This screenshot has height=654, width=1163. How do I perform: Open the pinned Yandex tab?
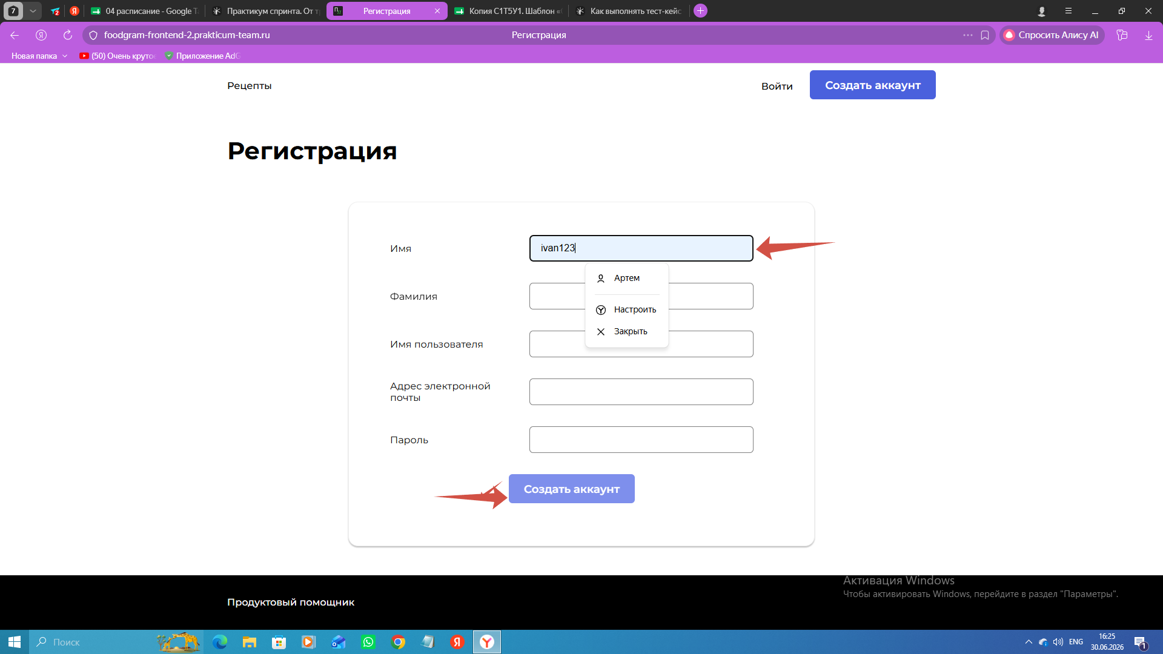pos(75,11)
